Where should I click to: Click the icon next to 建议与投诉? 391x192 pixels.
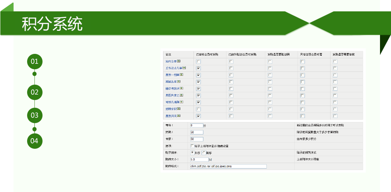coord(181,88)
